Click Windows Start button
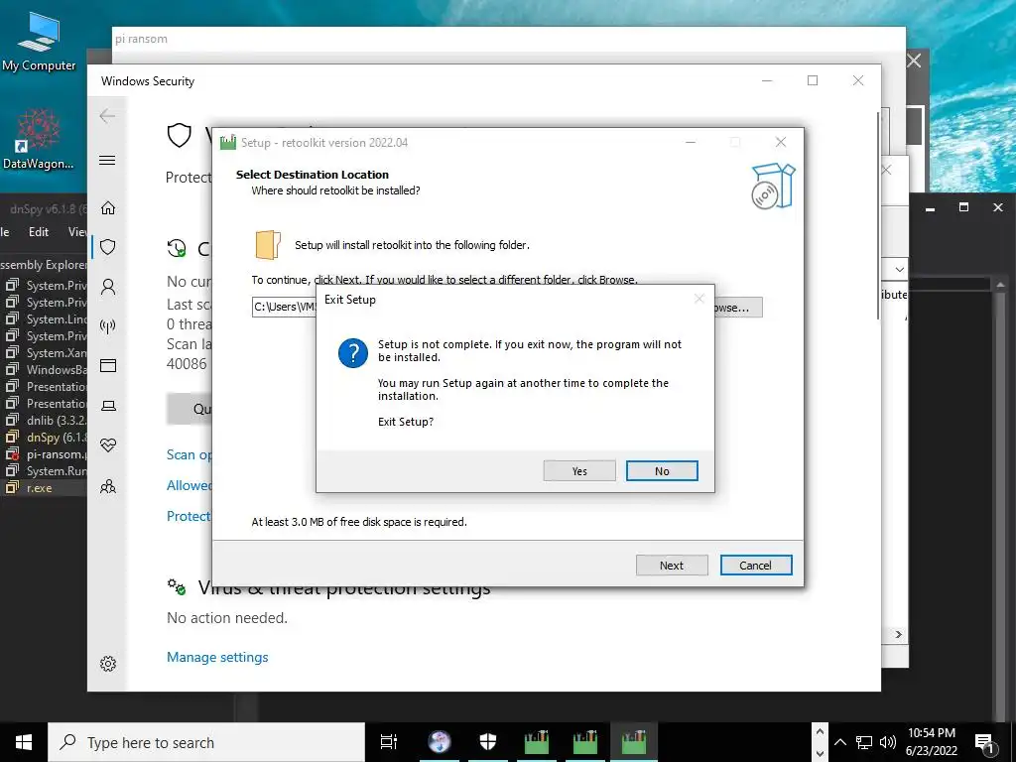1016x762 pixels. coord(24,742)
